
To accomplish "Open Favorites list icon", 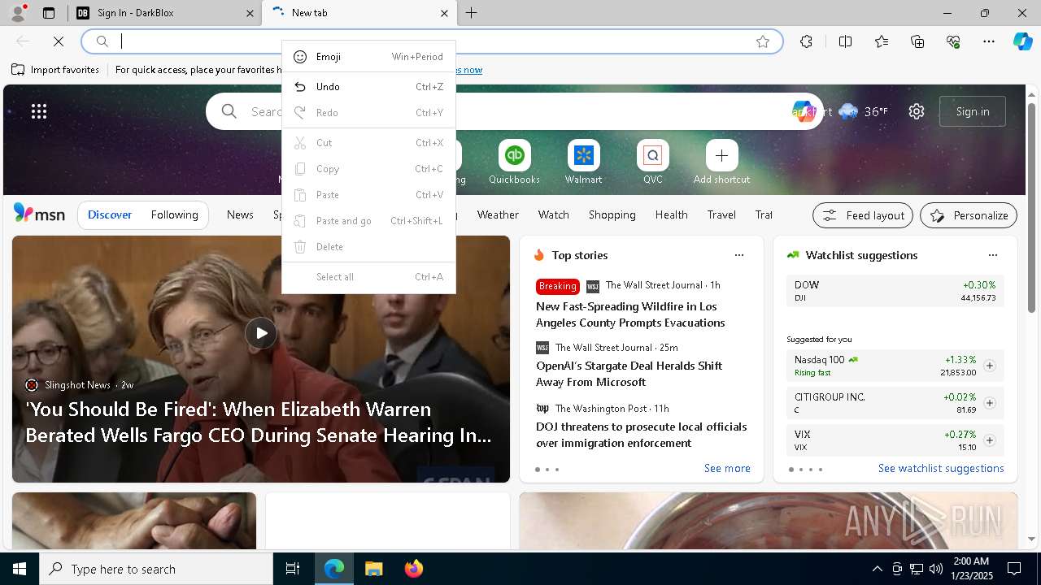I will click(882, 41).
